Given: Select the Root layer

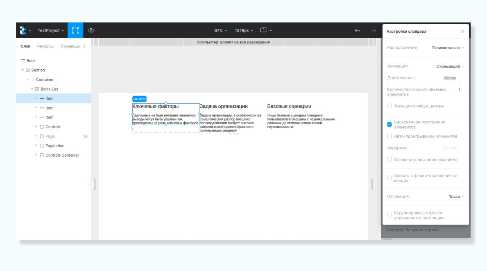Looking at the screenshot, I should (x=53, y=61).
